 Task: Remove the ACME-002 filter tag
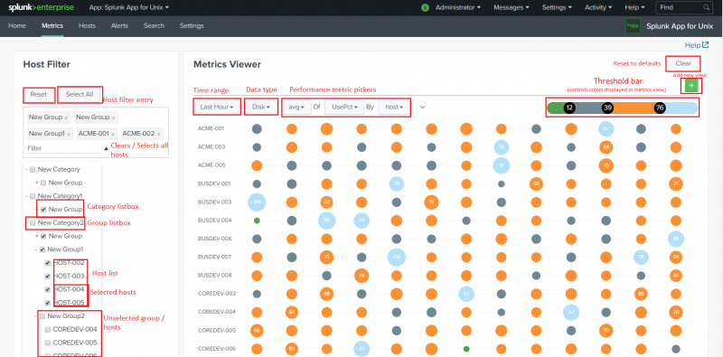coord(158,135)
